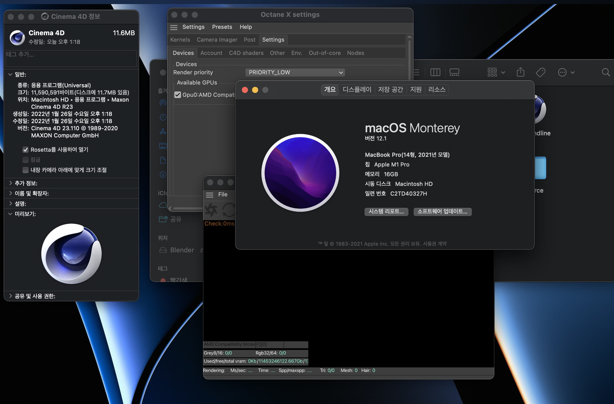Screen dimensions: 614x404
Task: Click Finder gallery view icon
Action: 454,73
